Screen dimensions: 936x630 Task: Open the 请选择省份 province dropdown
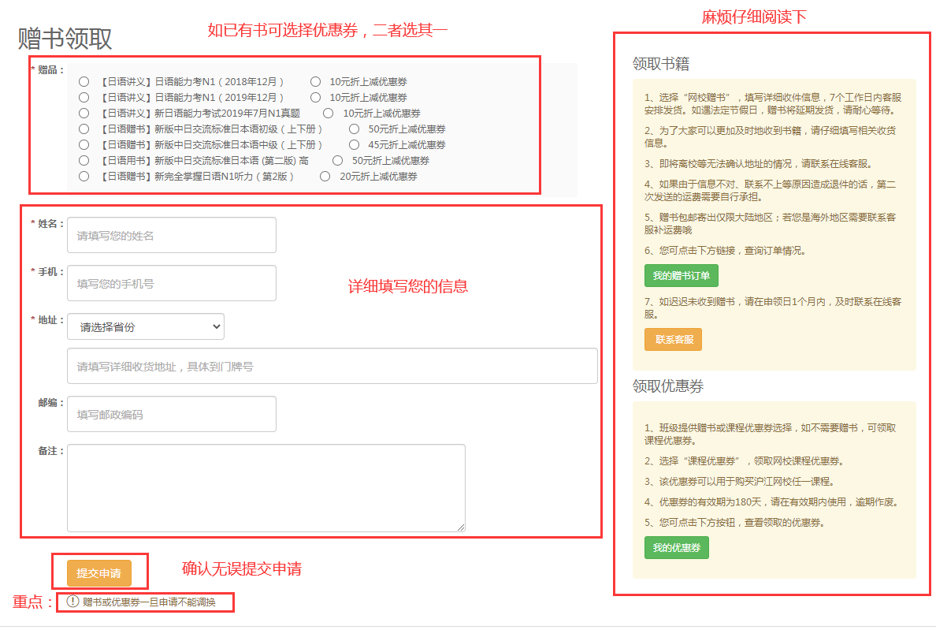tap(146, 326)
